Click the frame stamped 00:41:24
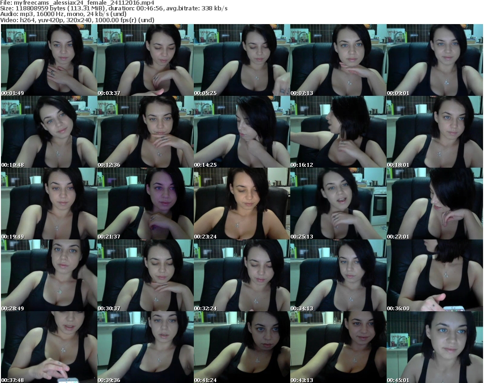The height and width of the screenshot is (383, 484). [242, 347]
